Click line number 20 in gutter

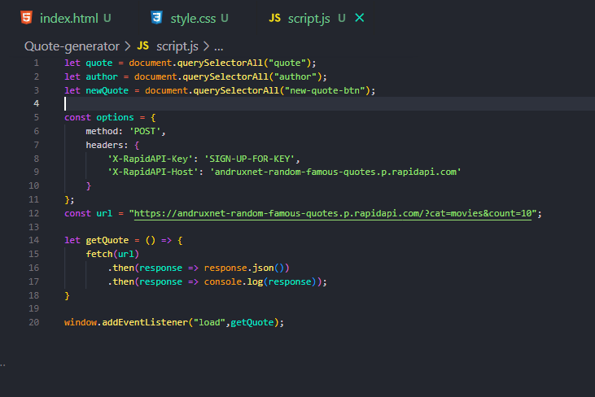click(33, 322)
